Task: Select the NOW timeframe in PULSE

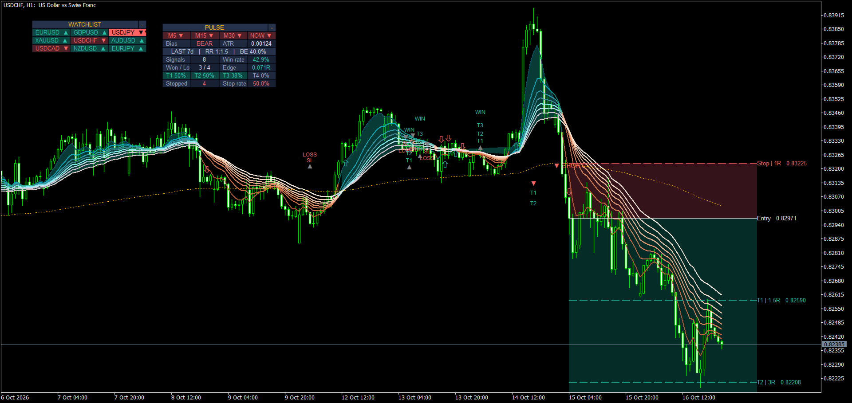Action: (261, 35)
